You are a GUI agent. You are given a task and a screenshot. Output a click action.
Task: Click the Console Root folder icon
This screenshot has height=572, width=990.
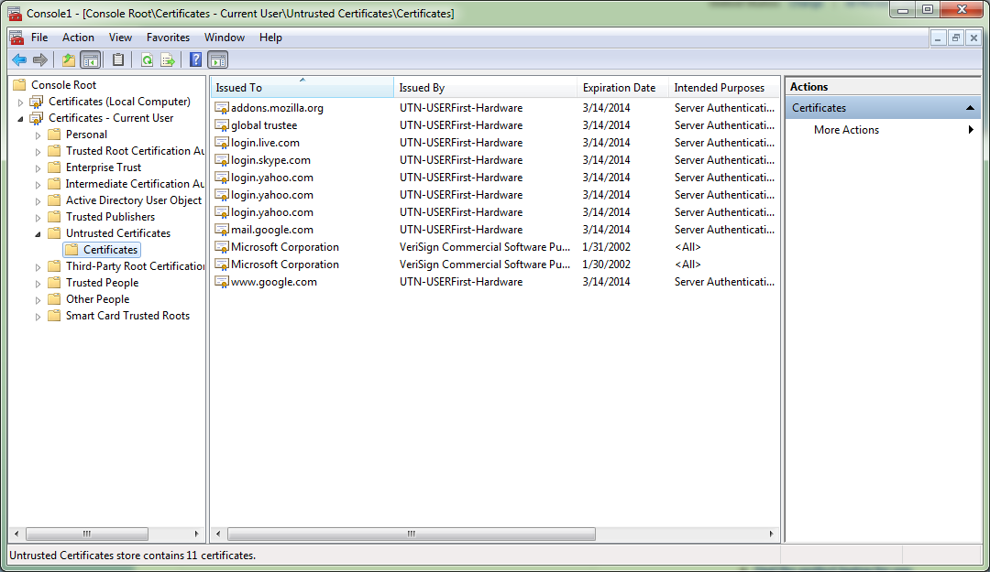click(19, 84)
